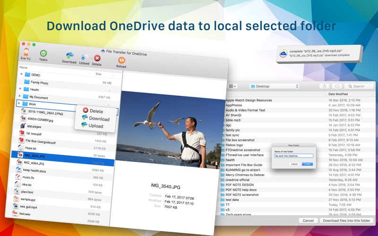Select the PDF NOTE help docs folder
Screen dimensions: 378x236
tap(241, 190)
